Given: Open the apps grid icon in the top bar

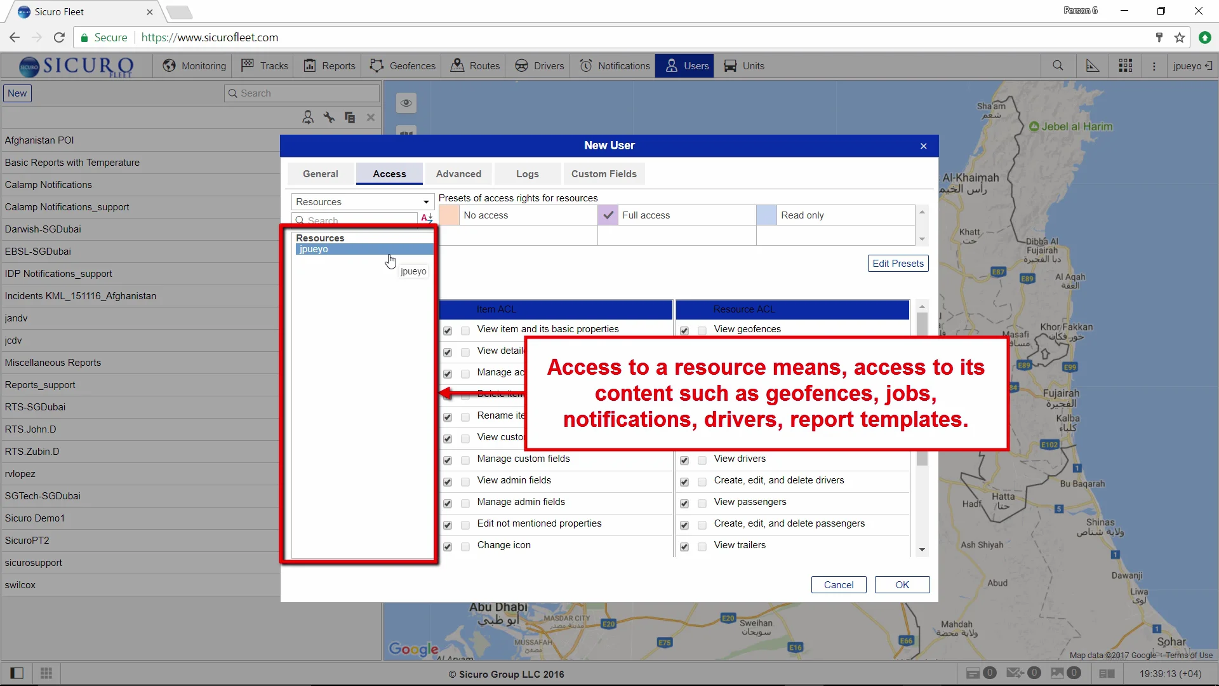Looking at the screenshot, I should point(1126,66).
